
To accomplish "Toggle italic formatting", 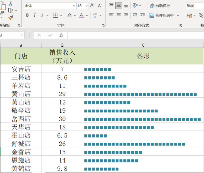I will click(x=35, y=15).
